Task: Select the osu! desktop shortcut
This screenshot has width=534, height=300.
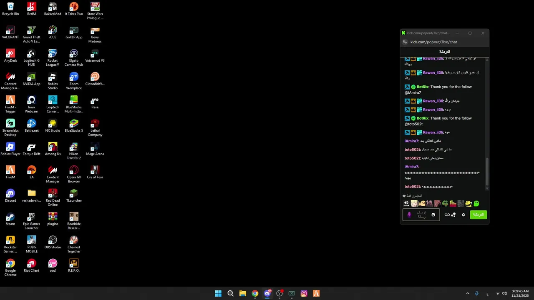Action: pos(53,266)
